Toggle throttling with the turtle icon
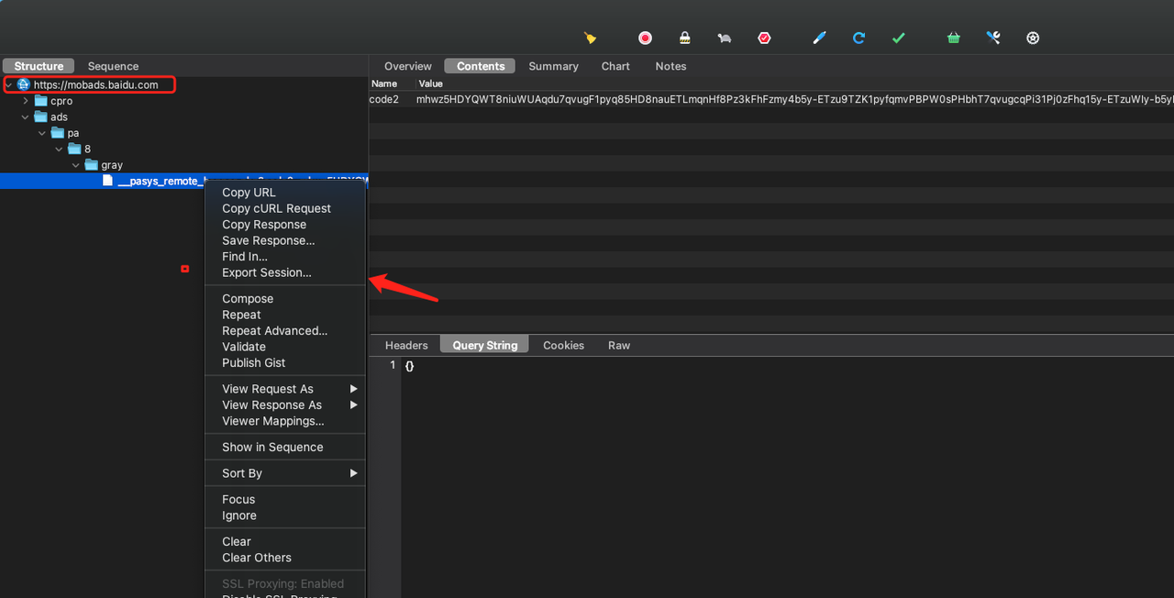1174x598 pixels. [725, 38]
